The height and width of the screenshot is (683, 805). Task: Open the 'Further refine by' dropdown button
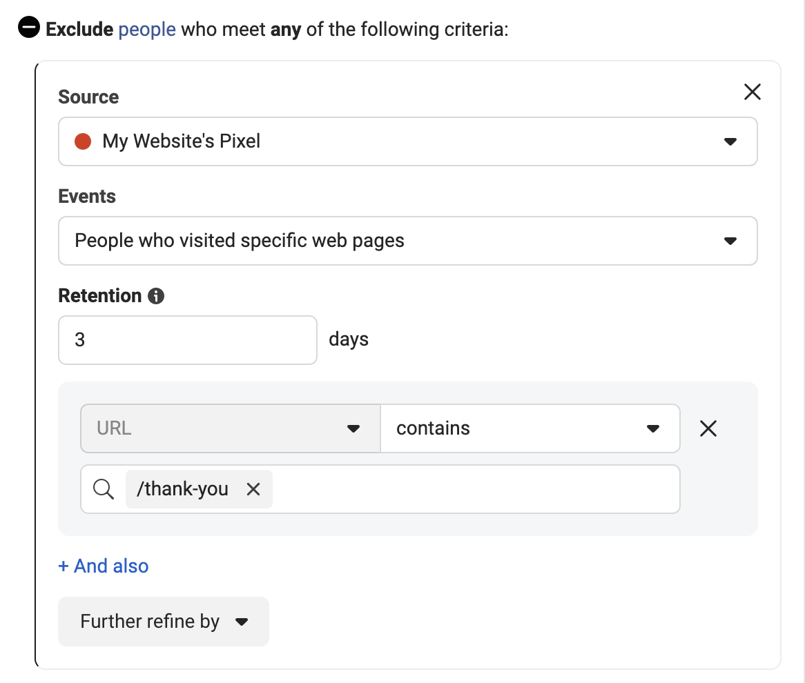tap(163, 622)
